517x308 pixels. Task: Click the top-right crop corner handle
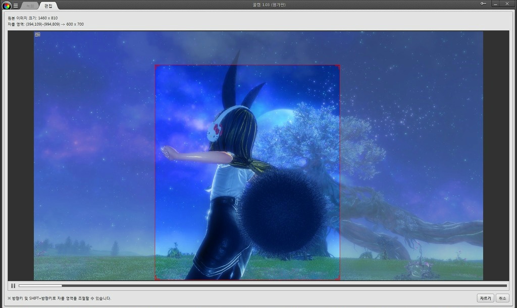pyautogui.click(x=338, y=66)
